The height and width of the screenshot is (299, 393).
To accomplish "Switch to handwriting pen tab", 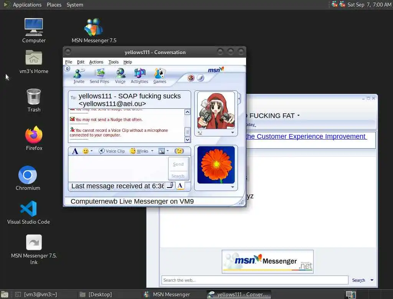I will [170, 186].
